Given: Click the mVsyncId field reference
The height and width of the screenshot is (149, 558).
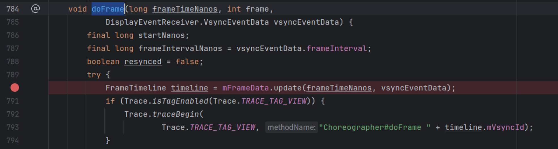Looking at the screenshot, I should click(x=505, y=128).
